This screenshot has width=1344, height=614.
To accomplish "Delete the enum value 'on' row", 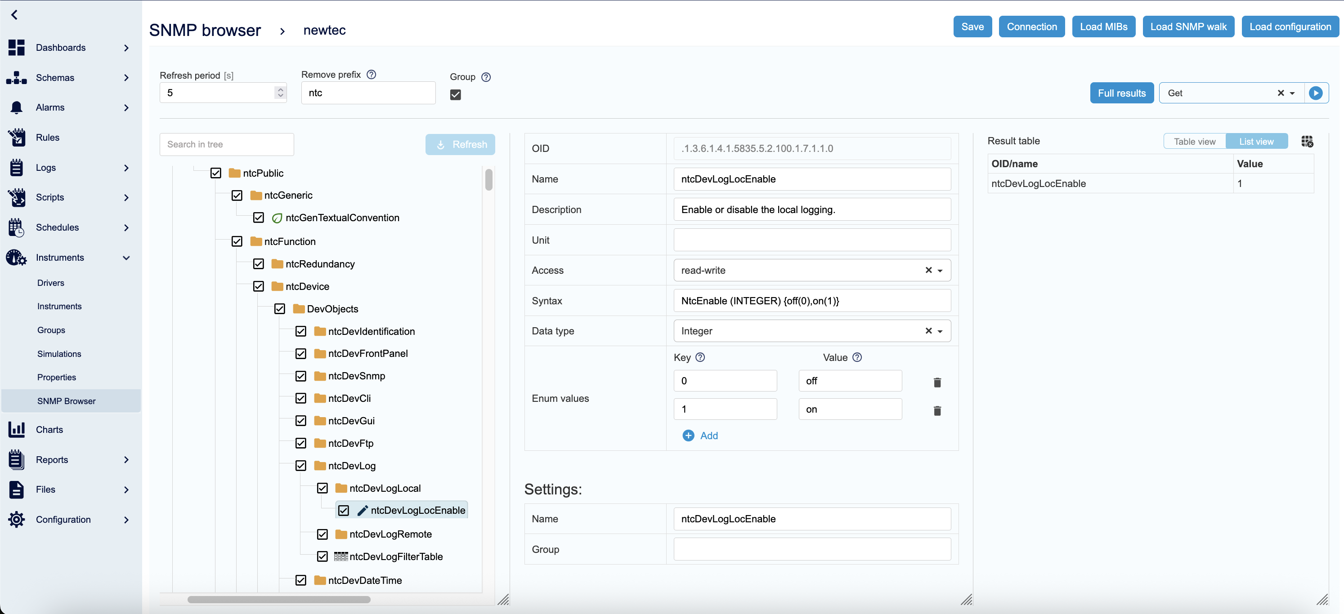I will [x=936, y=410].
